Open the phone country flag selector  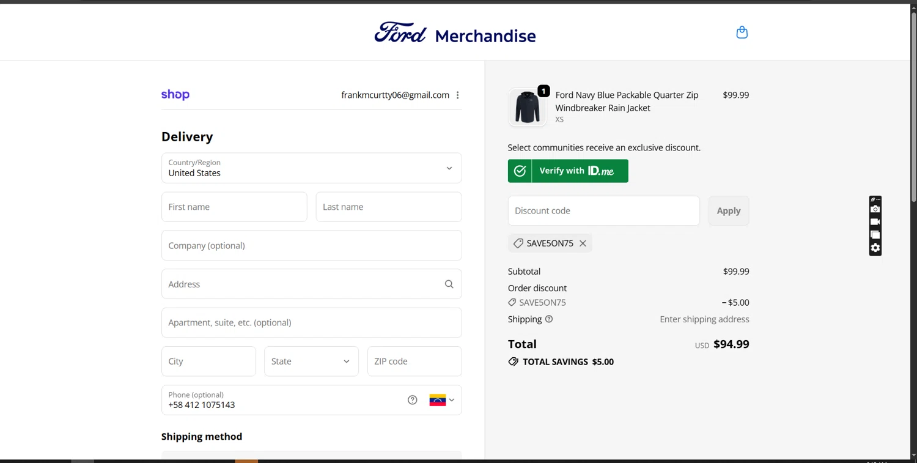click(x=441, y=400)
